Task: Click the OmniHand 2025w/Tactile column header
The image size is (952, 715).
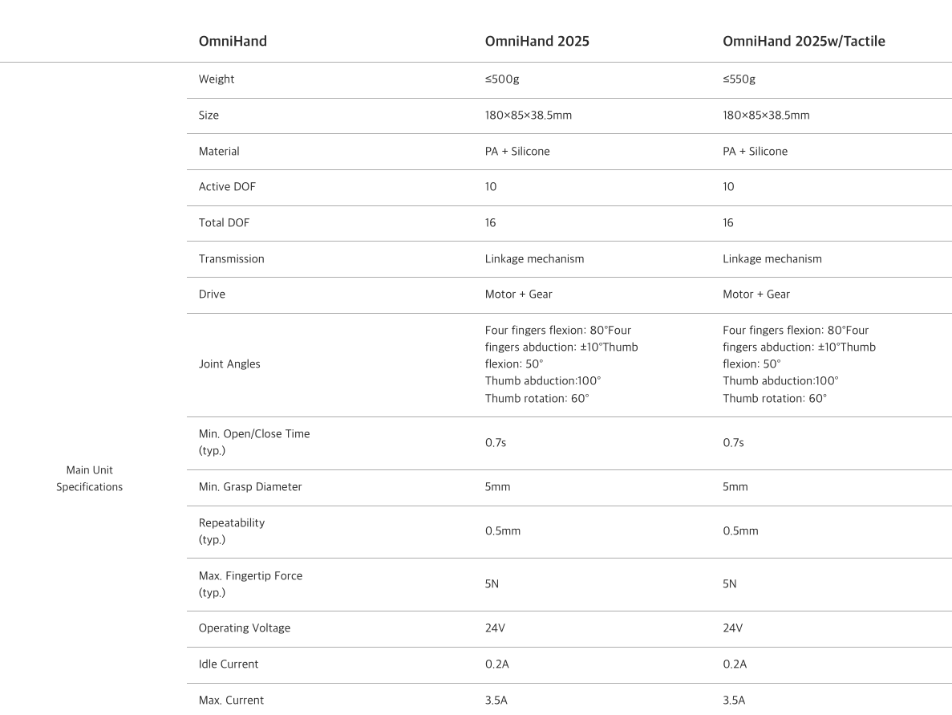Action: click(804, 42)
